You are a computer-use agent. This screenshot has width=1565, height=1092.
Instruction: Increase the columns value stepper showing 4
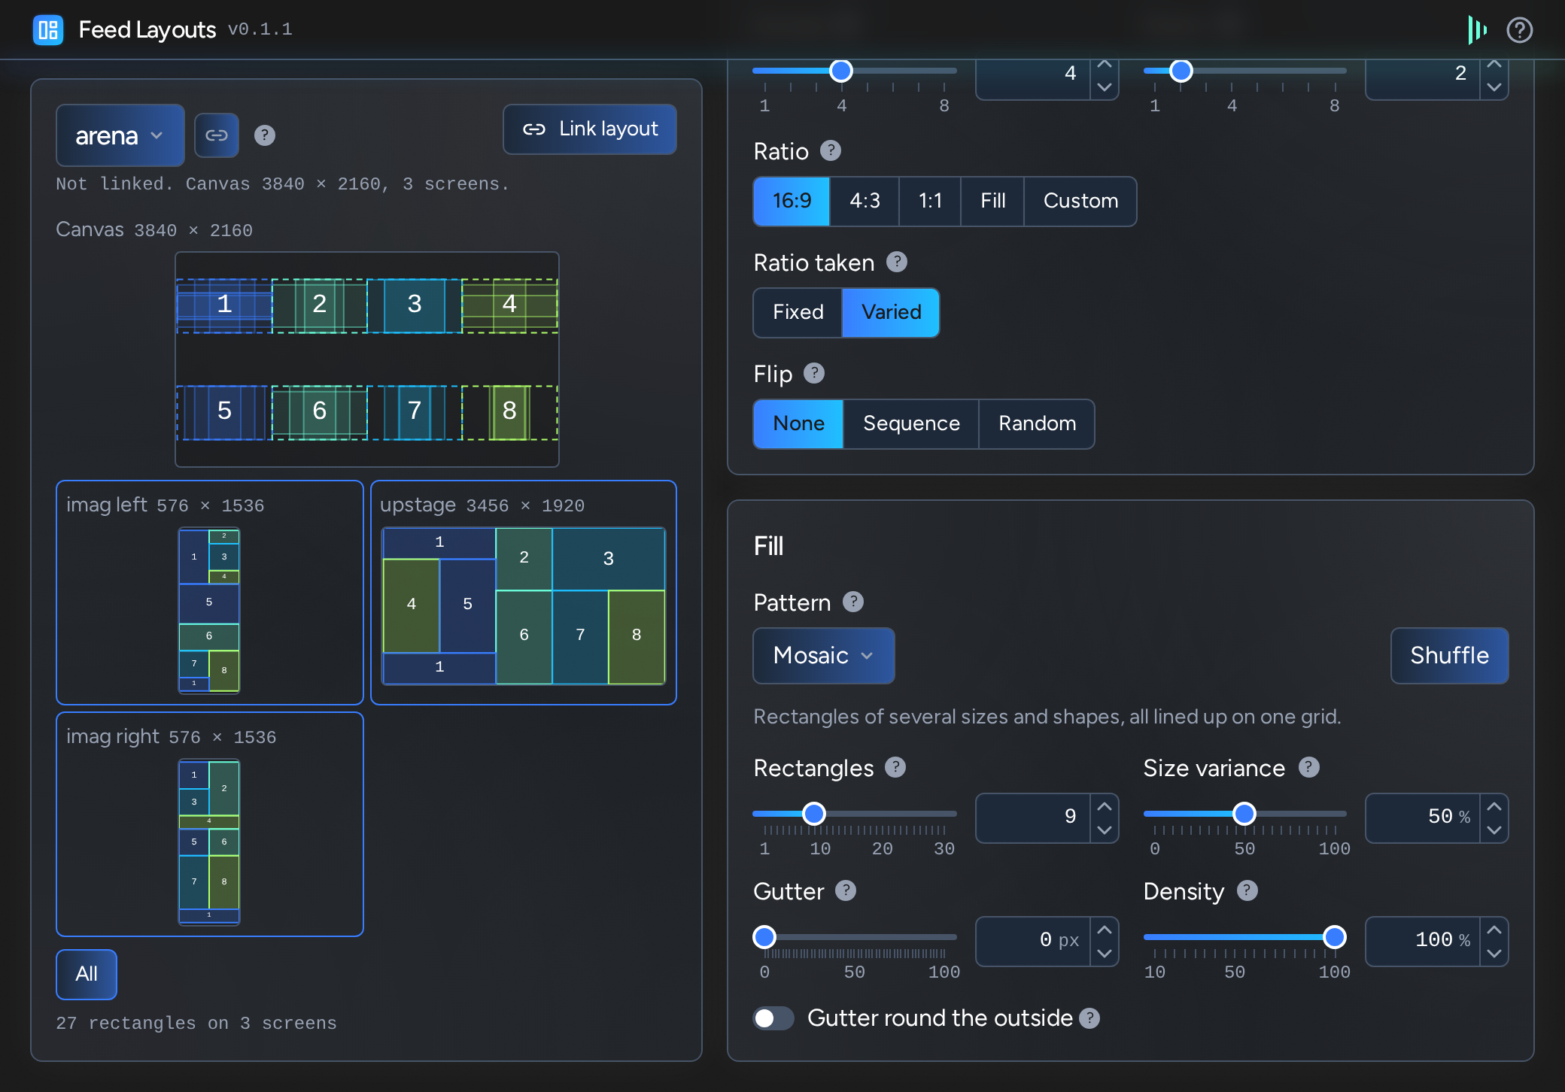[1105, 65]
